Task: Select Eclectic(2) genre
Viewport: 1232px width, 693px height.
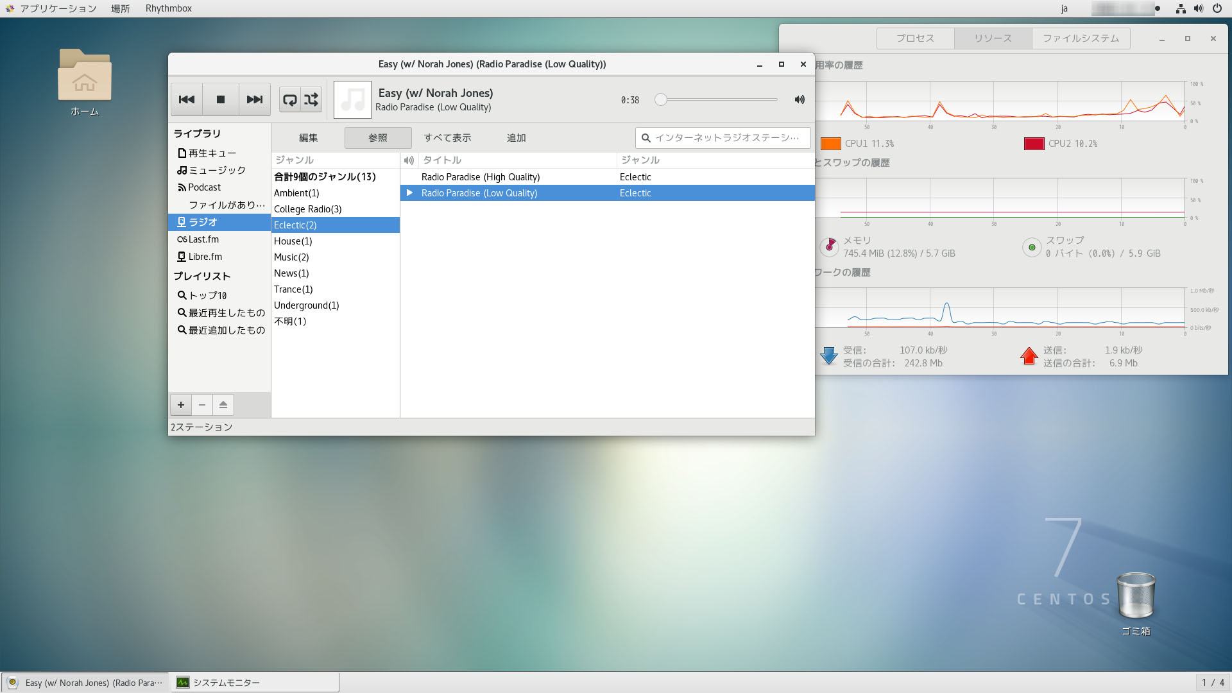Action: point(336,225)
